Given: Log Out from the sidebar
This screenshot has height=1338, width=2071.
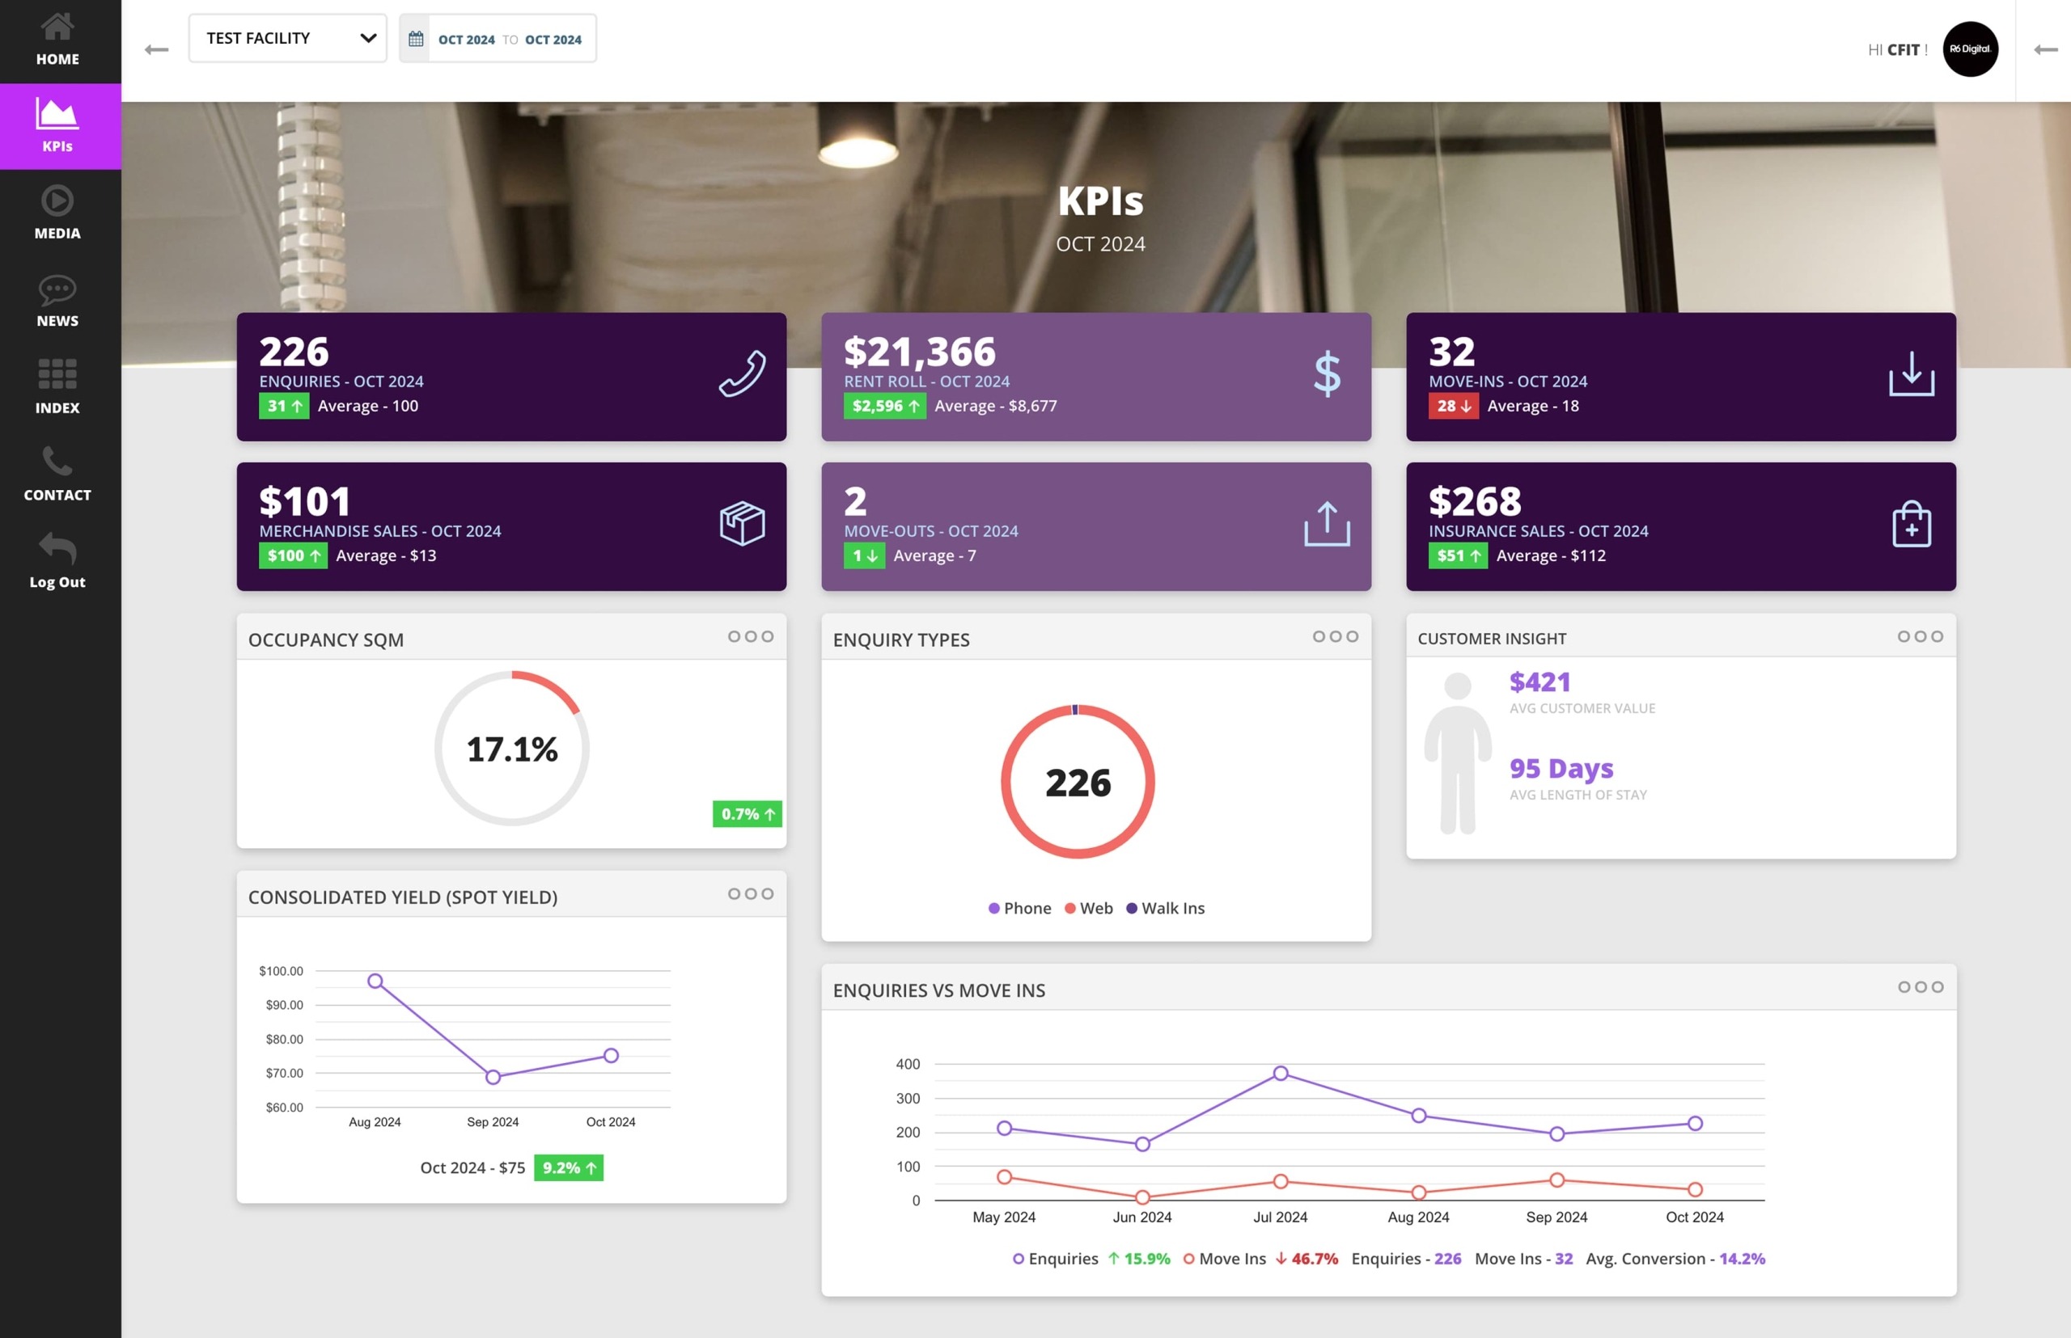Looking at the screenshot, I should tap(57, 561).
